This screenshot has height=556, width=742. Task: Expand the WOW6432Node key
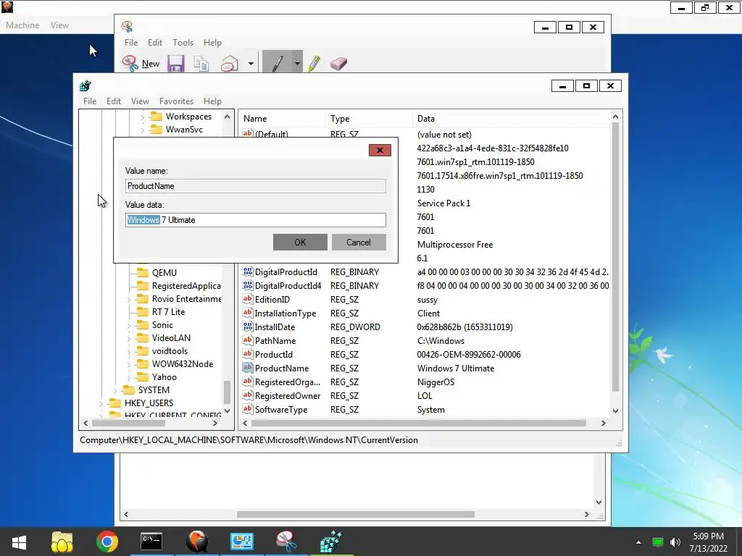click(129, 365)
